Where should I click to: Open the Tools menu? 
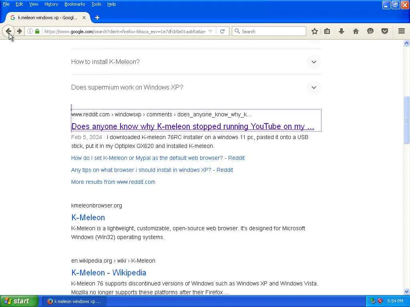pos(96,4)
